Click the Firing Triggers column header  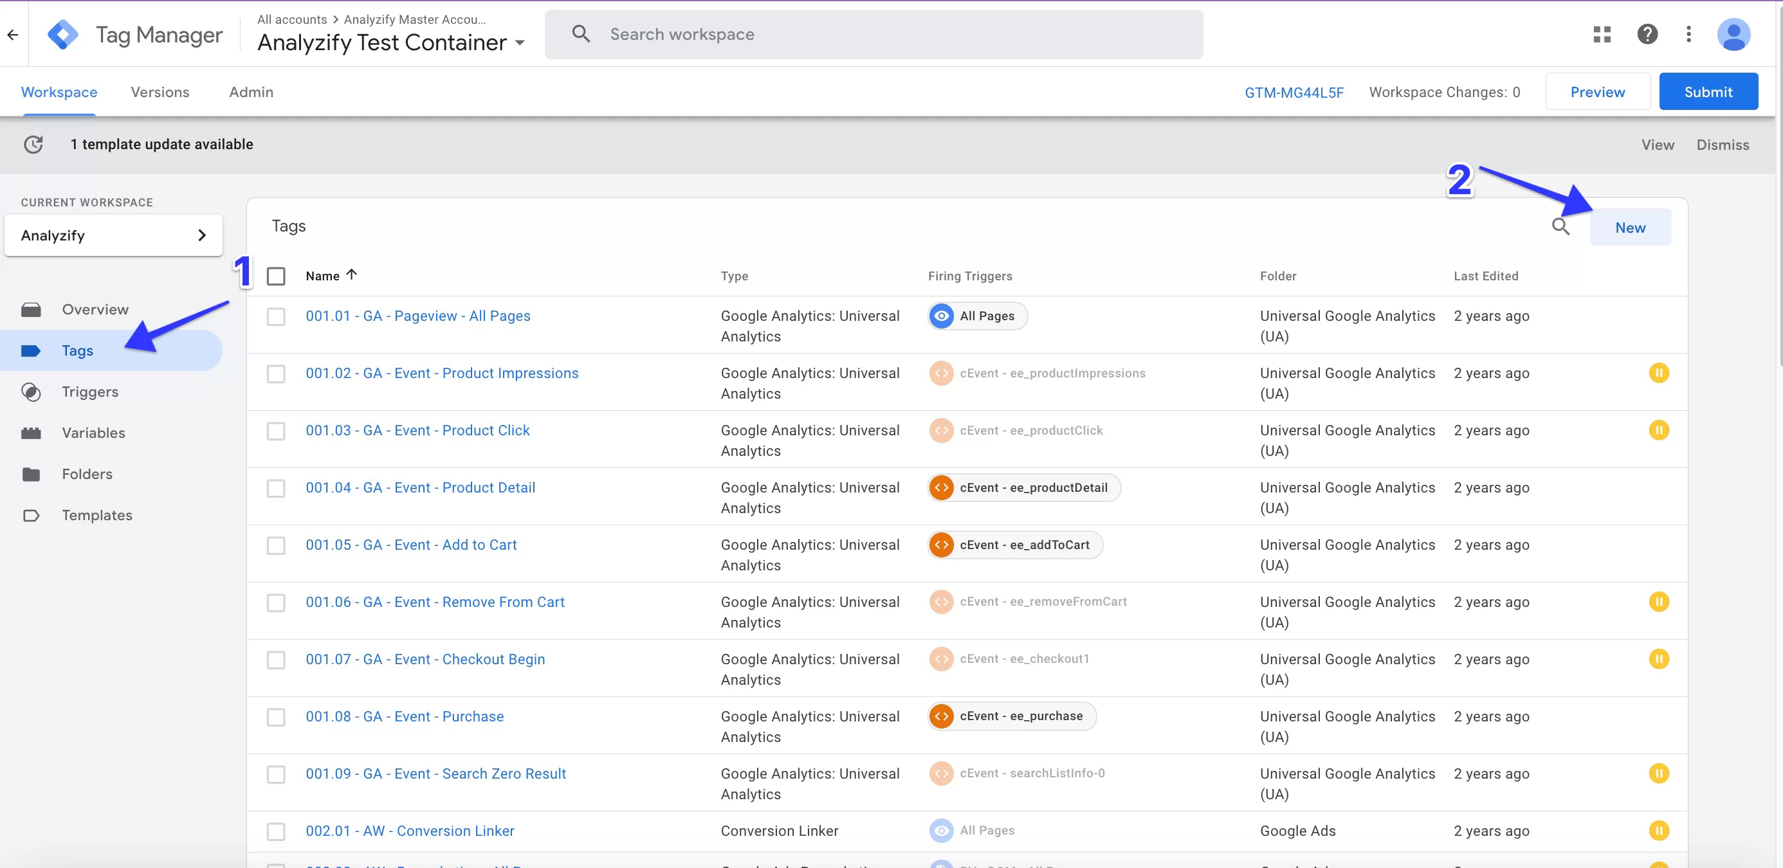click(x=970, y=276)
